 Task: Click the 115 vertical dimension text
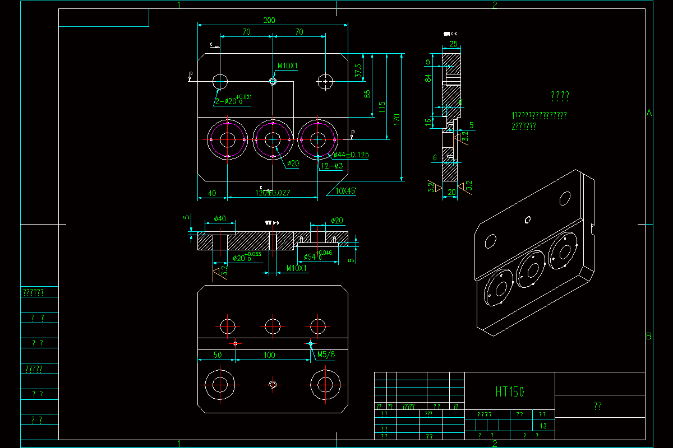[382, 106]
